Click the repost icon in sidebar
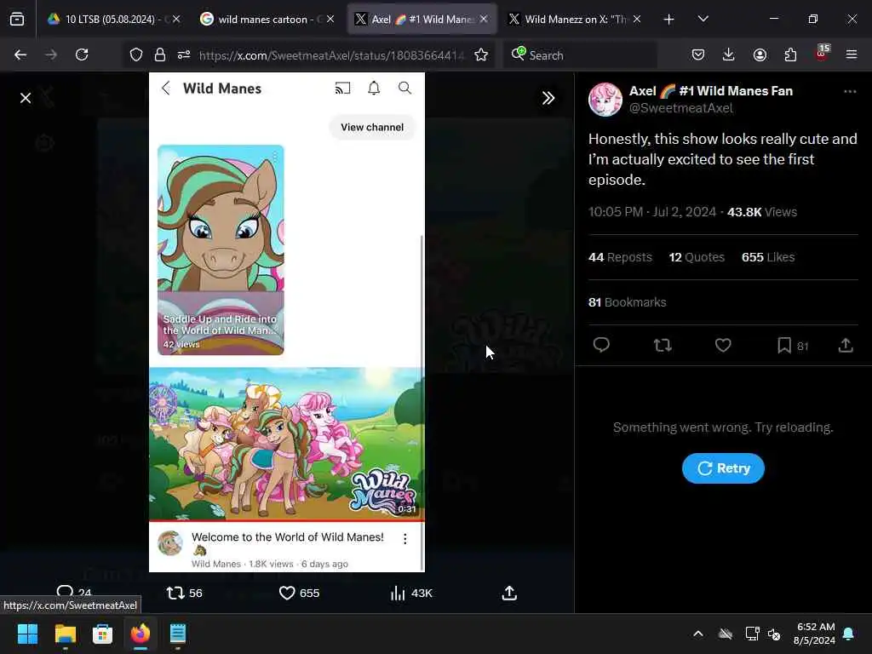This screenshot has width=872, height=654. click(663, 346)
